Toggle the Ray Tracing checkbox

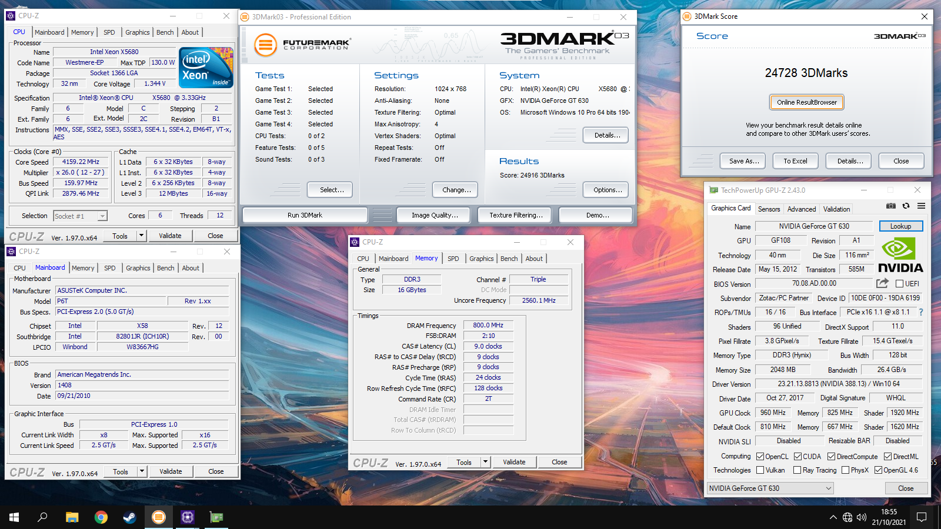pyautogui.click(x=797, y=470)
